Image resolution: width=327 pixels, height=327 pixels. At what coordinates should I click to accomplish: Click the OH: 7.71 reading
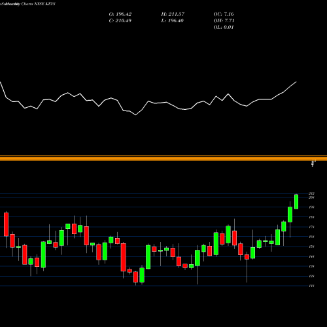[224, 21]
